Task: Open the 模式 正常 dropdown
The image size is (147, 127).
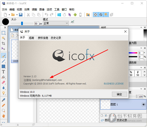Action: pyautogui.click(x=56, y=23)
